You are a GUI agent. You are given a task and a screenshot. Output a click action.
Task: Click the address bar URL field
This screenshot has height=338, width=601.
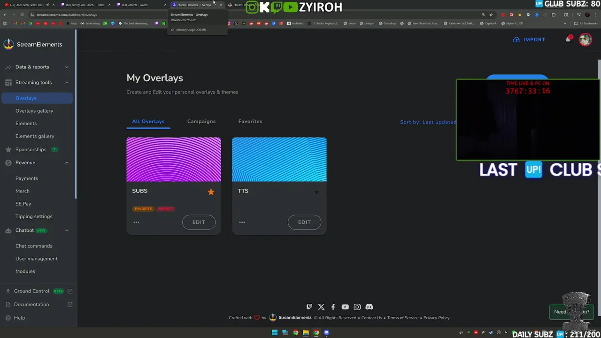254,15
